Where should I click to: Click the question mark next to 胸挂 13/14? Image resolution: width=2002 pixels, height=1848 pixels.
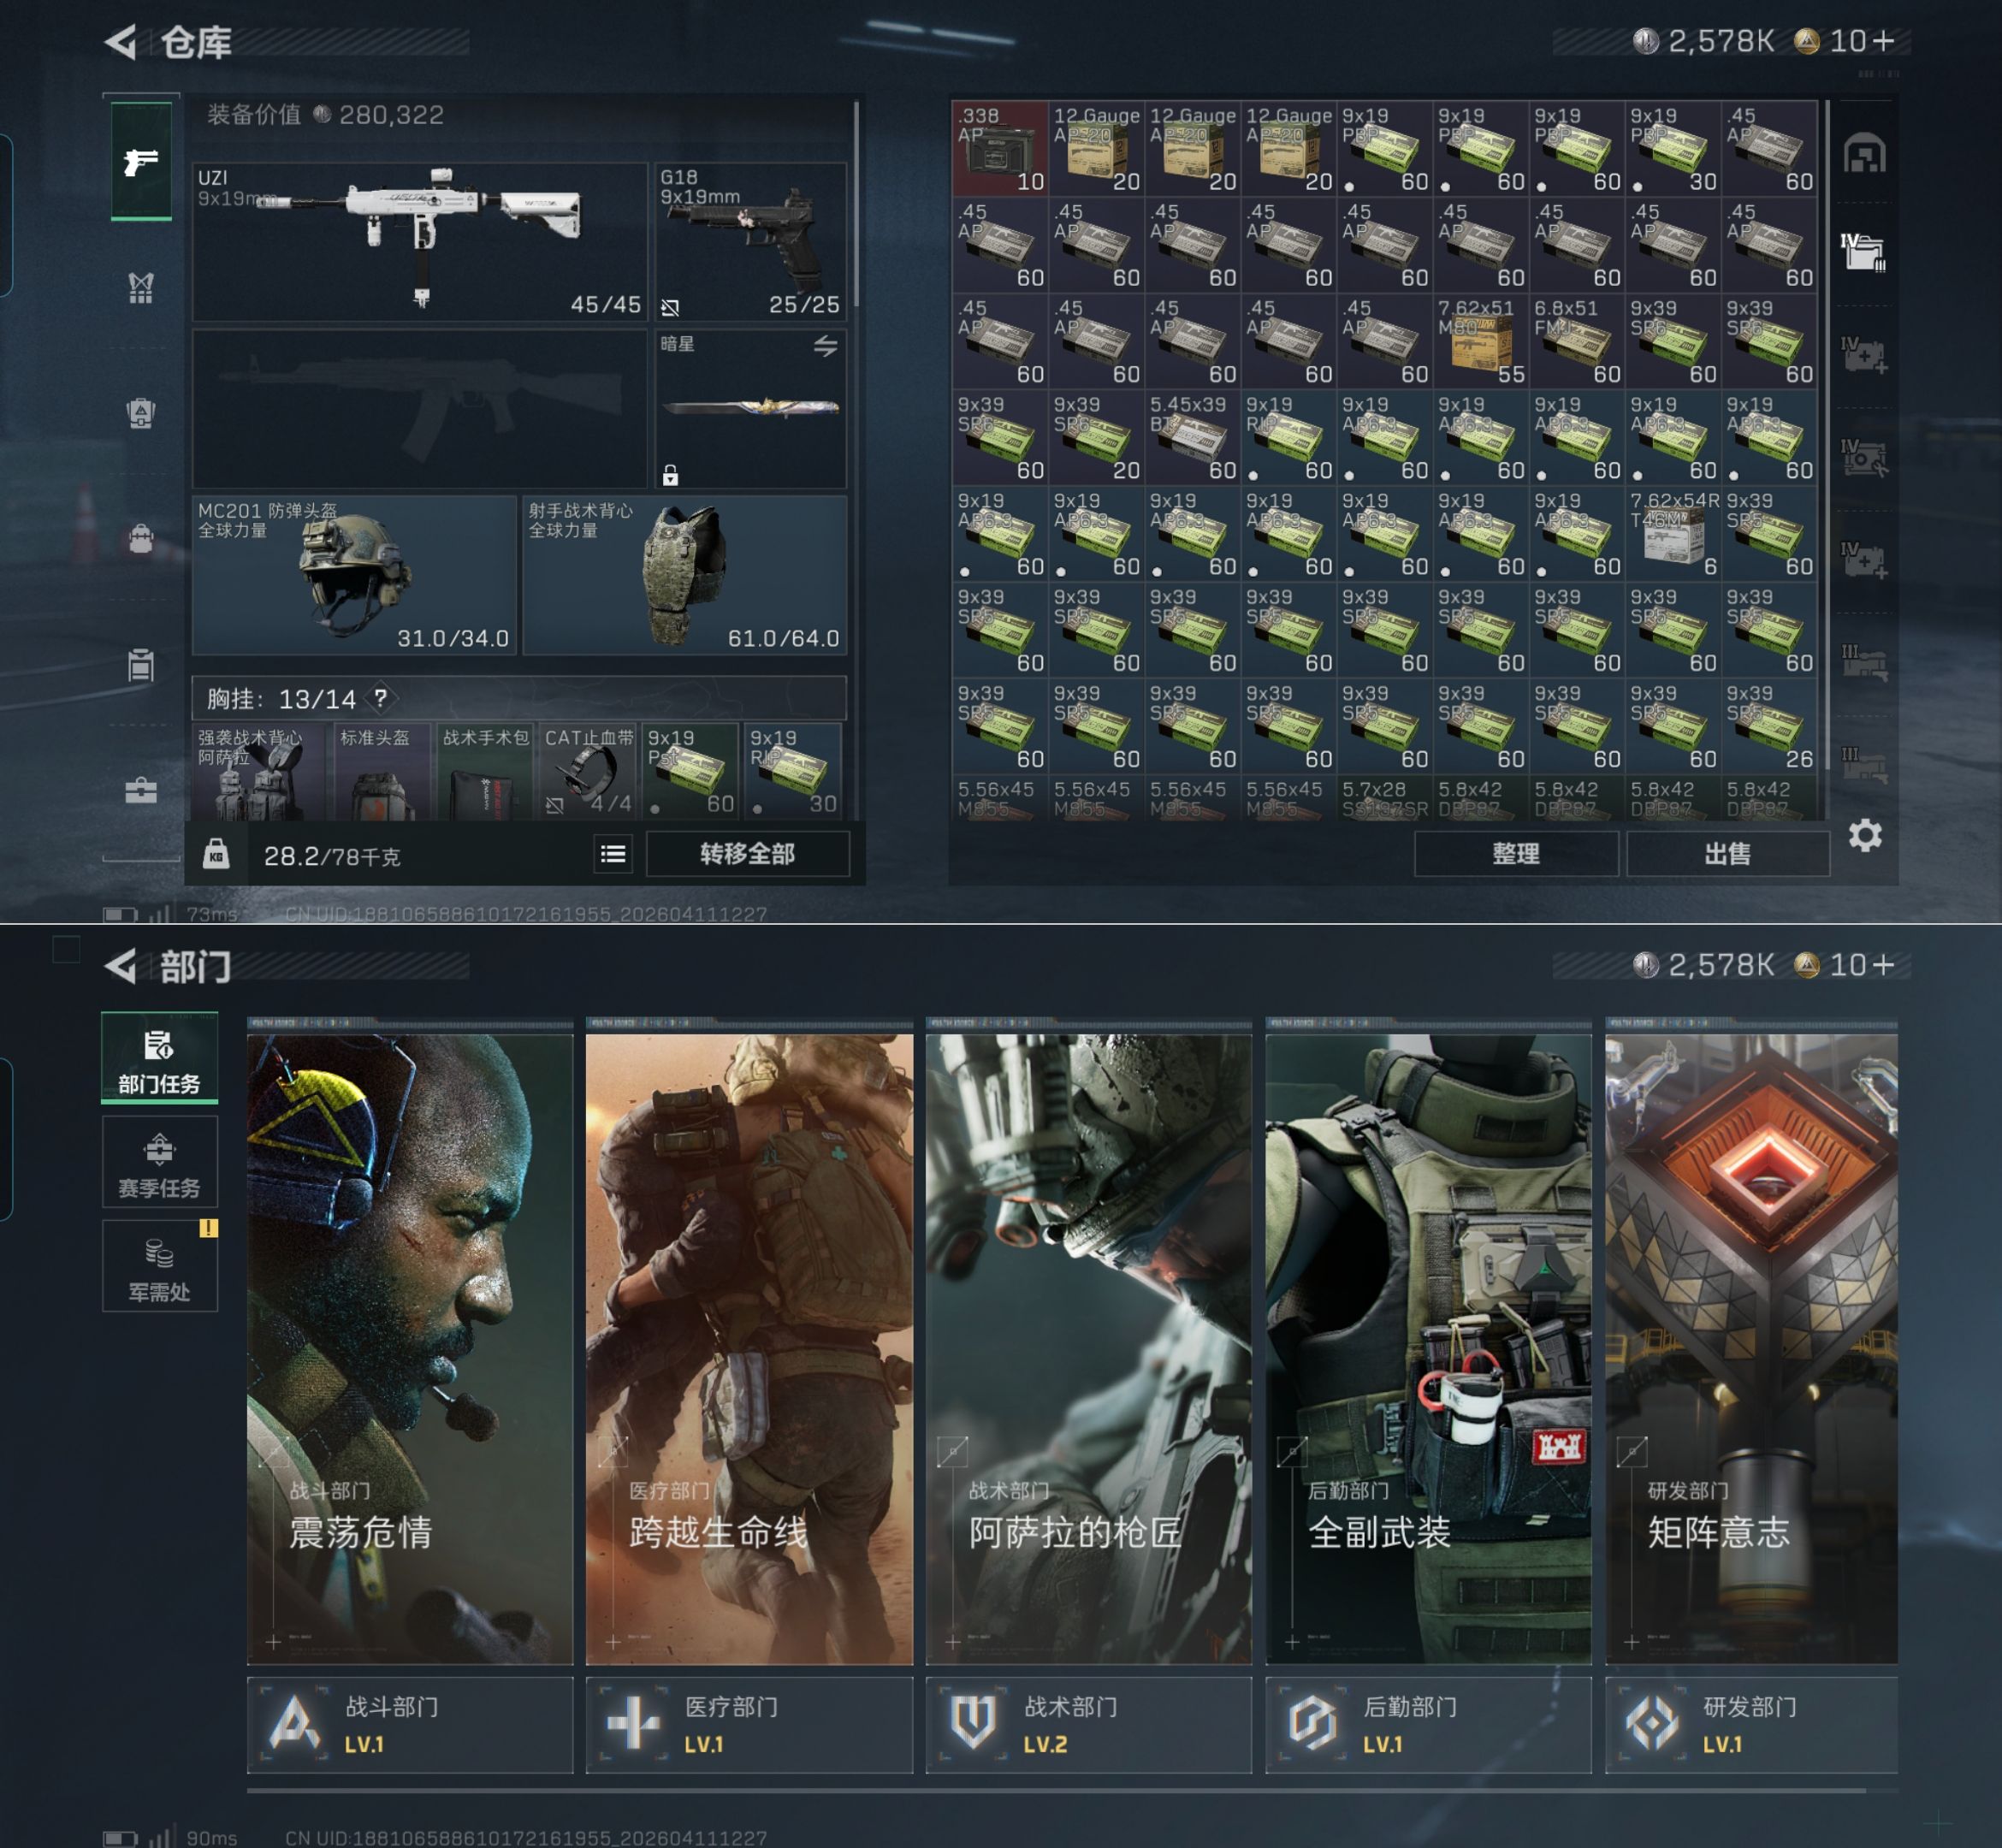click(x=381, y=698)
